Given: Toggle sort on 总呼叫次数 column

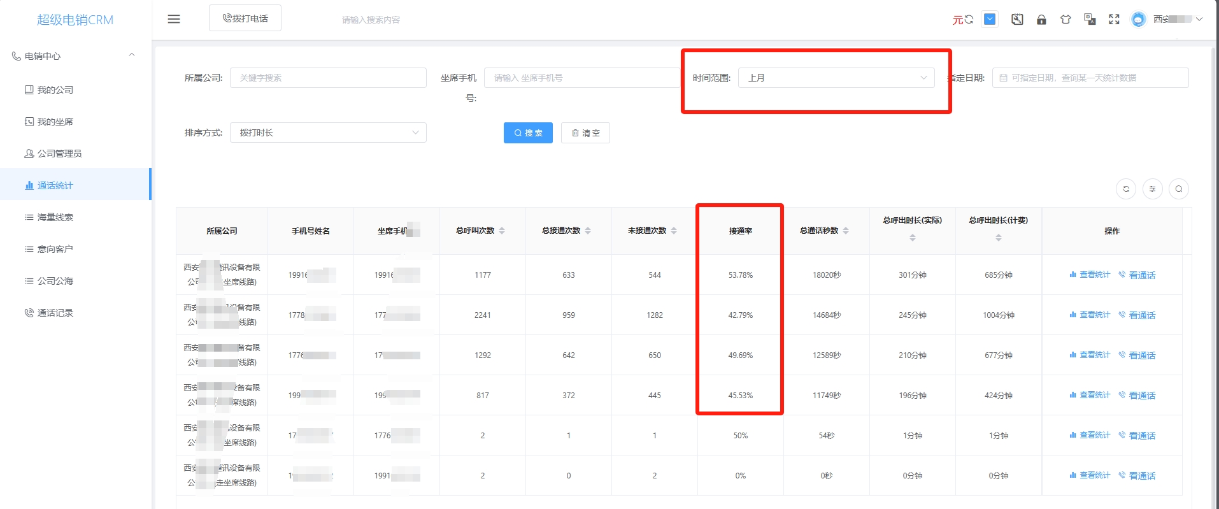Looking at the screenshot, I should point(502,231).
